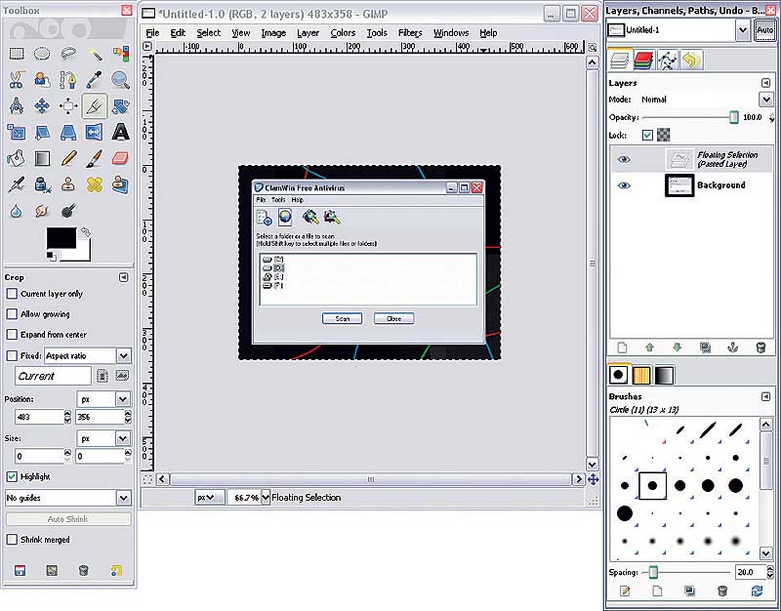Click the Auto button in Layers dock
Viewport: 781px width, 611px height.
coord(764,30)
